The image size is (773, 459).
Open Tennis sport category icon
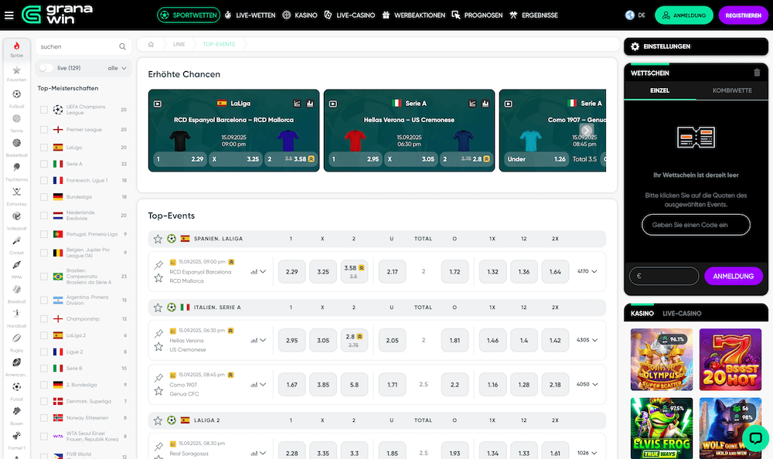[16, 120]
